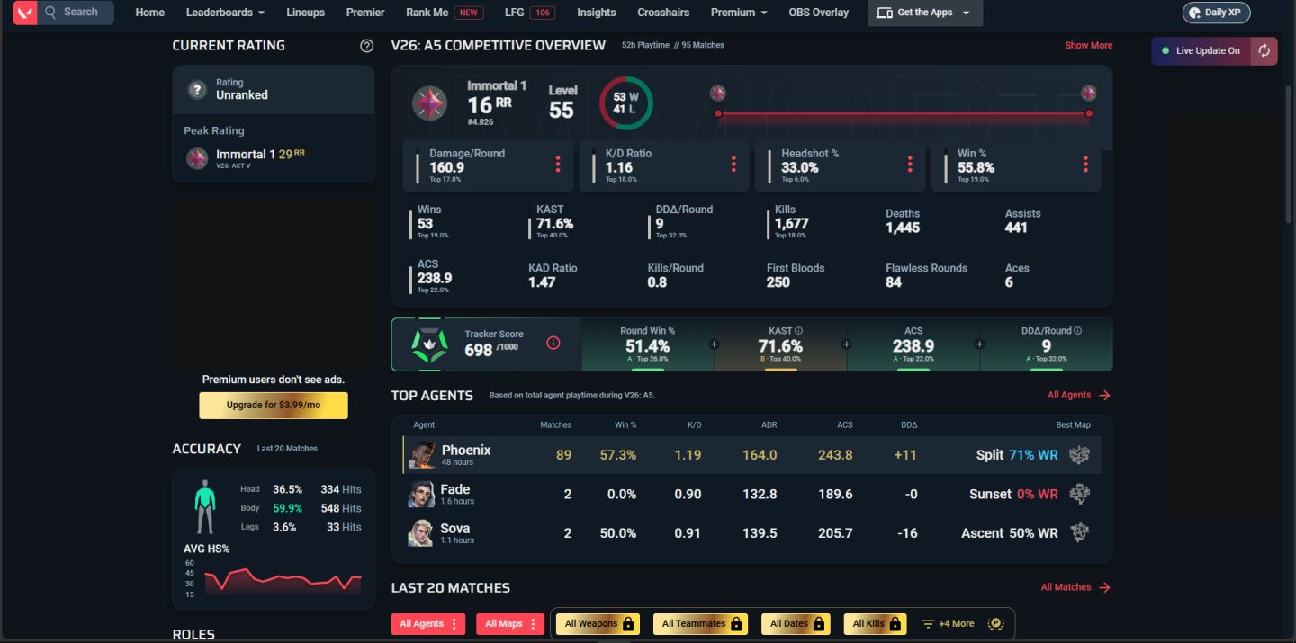1296x643 pixels.
Task: Open the All Agents filter dropdown
Action: (x=428, y=623)
